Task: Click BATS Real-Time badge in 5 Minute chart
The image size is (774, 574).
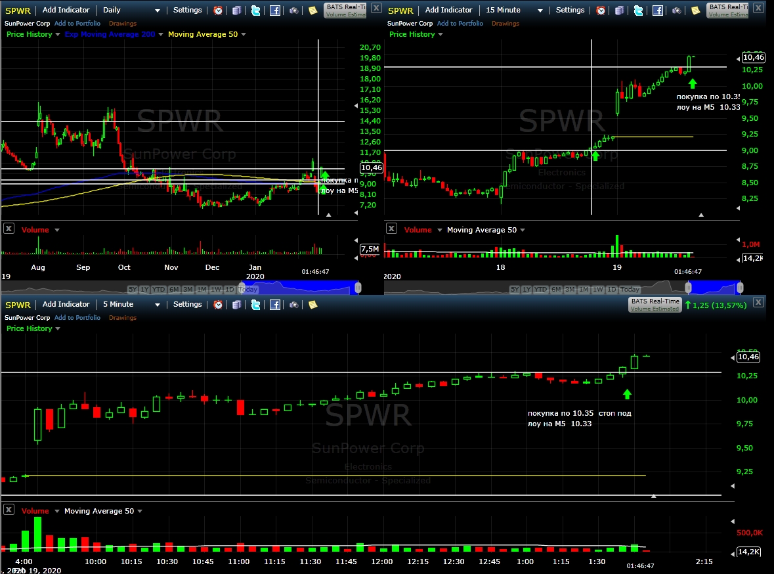Action: click(655, 304)
